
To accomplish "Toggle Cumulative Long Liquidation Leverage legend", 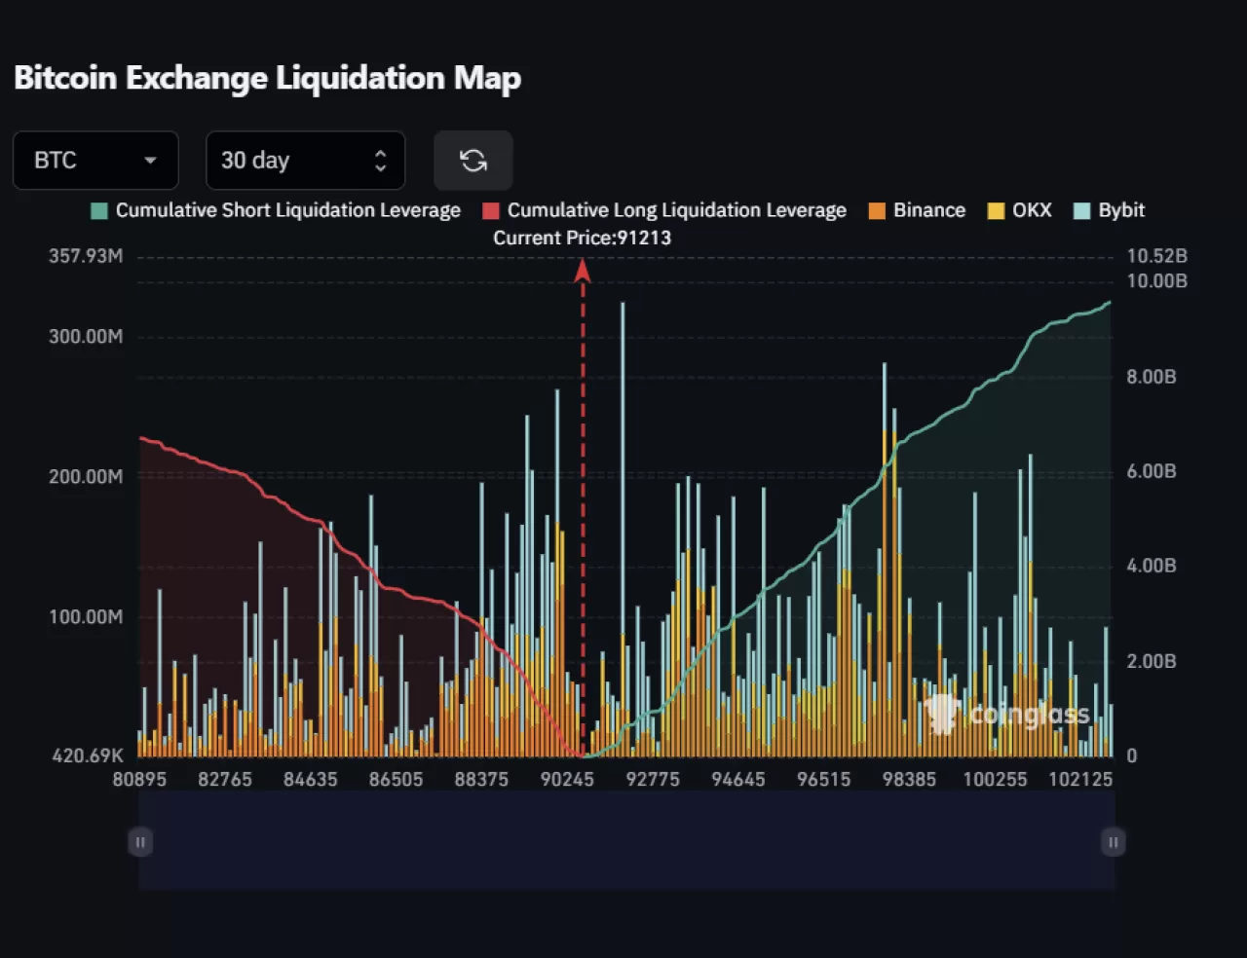I will (x=676, y=210).
